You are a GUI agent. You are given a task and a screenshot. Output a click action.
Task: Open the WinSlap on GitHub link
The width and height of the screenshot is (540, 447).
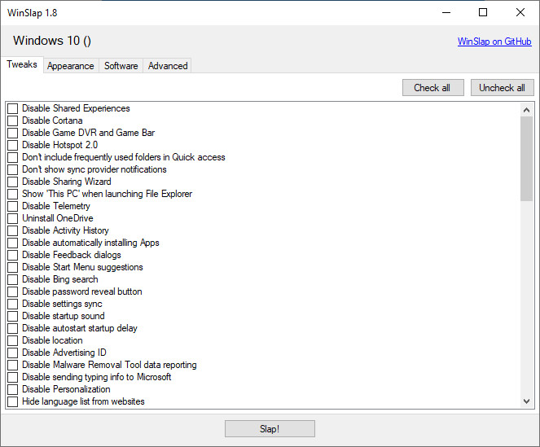coord(494,42)
